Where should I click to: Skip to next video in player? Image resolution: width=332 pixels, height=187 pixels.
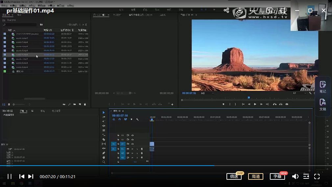(31, 176)
